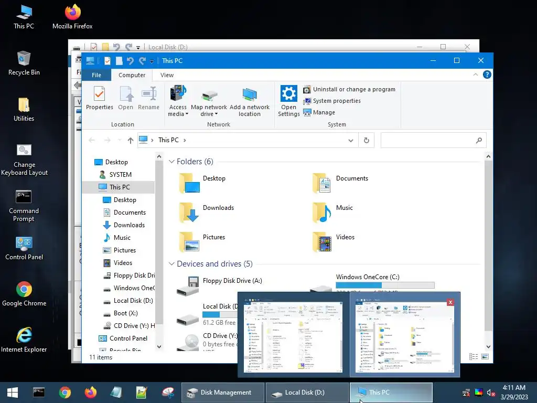Collapse the Folders (6) section

tap(171, 162)
